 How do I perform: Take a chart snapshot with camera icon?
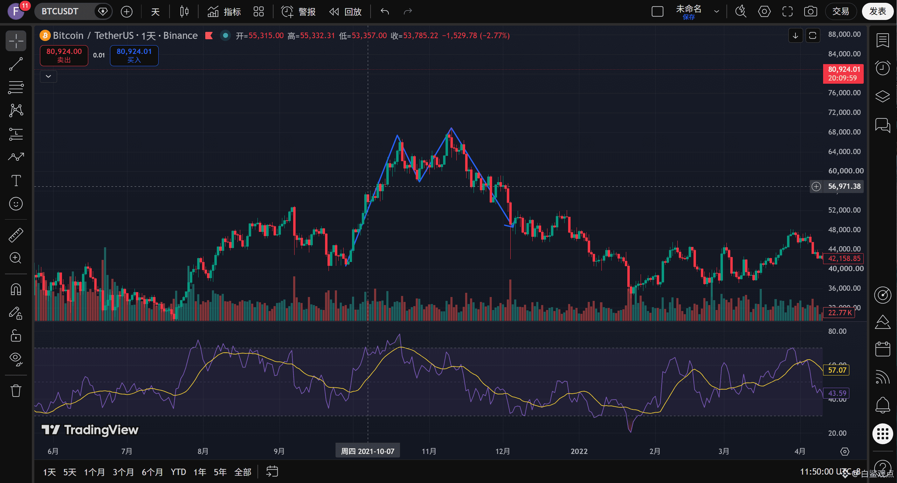[x=810, y=12]
